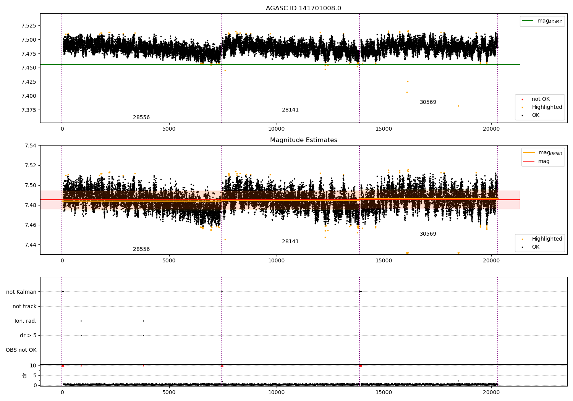Click the 7.44 y-axis tick label
573x401 pixels.
point(31,245)
